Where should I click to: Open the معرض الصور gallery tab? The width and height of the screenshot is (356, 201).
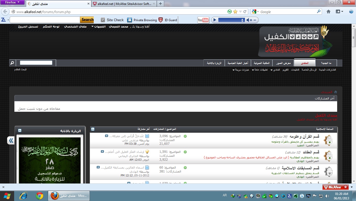click(x=283, y=63)
